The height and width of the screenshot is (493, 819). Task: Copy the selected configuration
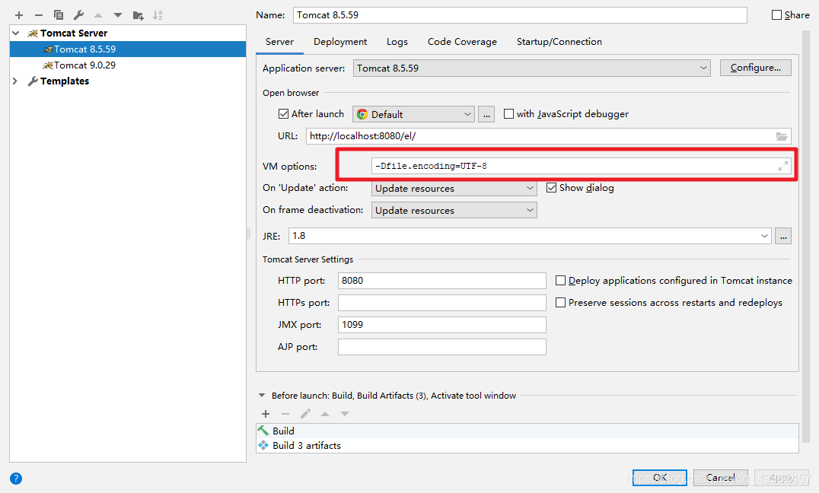click(59, 15)
